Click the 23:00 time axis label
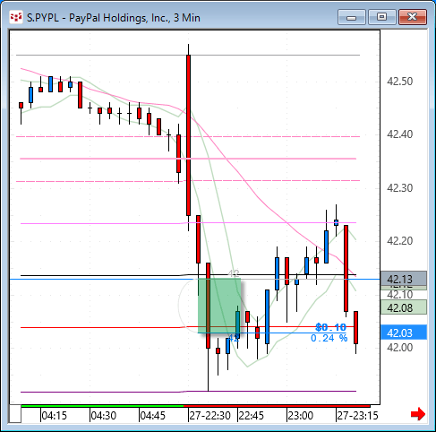The height and width of the screenshot is (432, 436). click(301, 416)
